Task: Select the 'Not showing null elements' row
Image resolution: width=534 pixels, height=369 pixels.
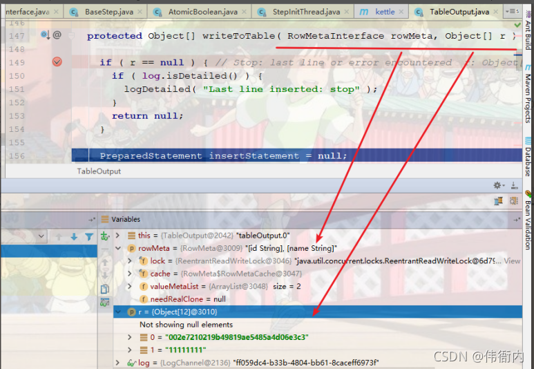Action: coord(318,325)
